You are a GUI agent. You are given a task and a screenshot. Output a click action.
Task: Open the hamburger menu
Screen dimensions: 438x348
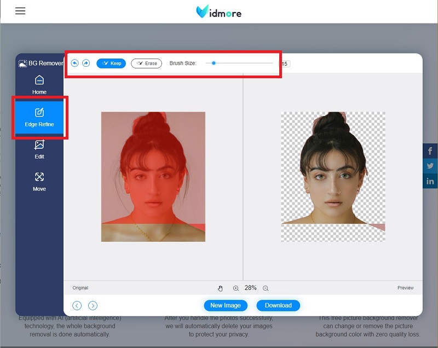tap(20, 11)
